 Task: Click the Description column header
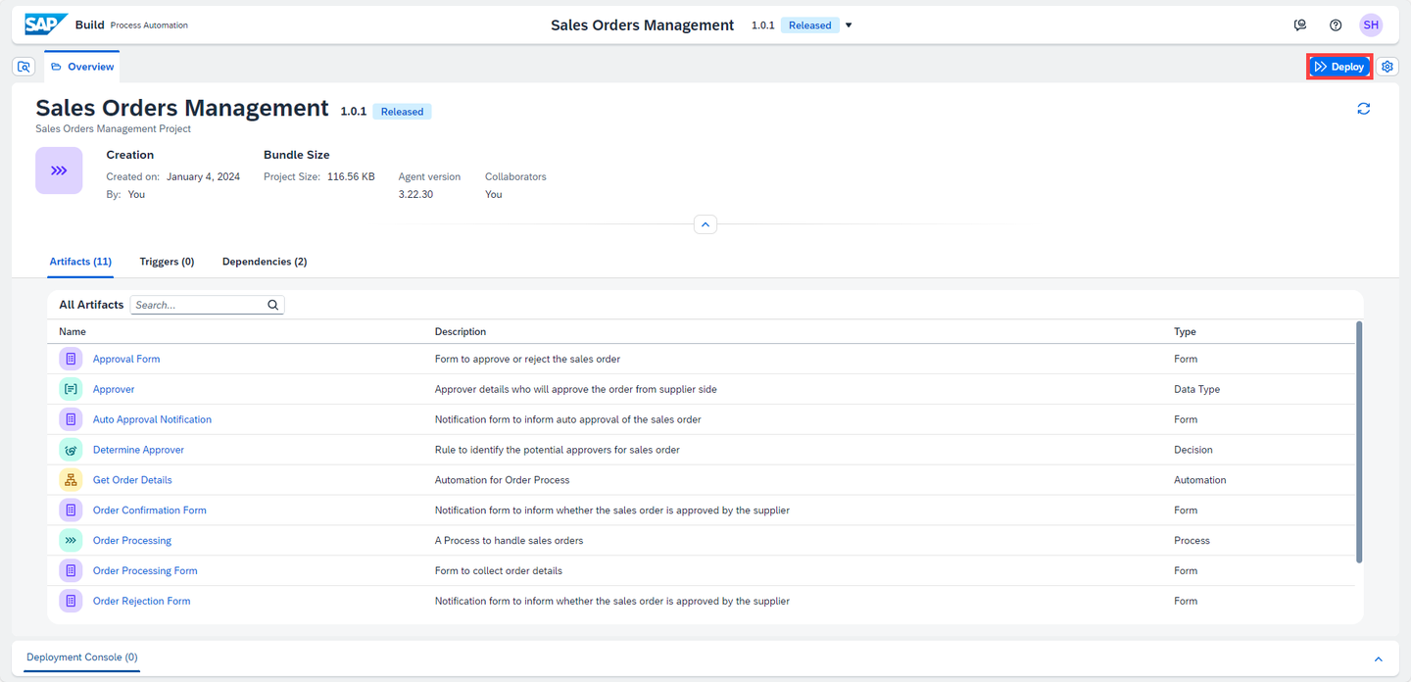click(461, 331)
